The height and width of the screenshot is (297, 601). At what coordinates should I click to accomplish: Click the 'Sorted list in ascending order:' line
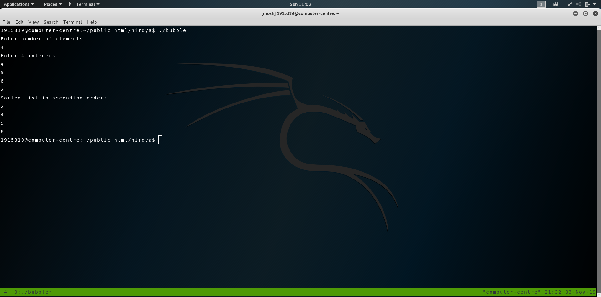click(x=54, y=98)
